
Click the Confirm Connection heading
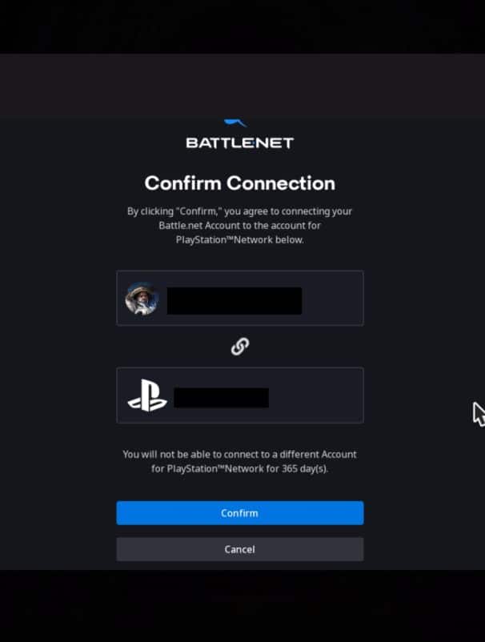click(240, 183)
